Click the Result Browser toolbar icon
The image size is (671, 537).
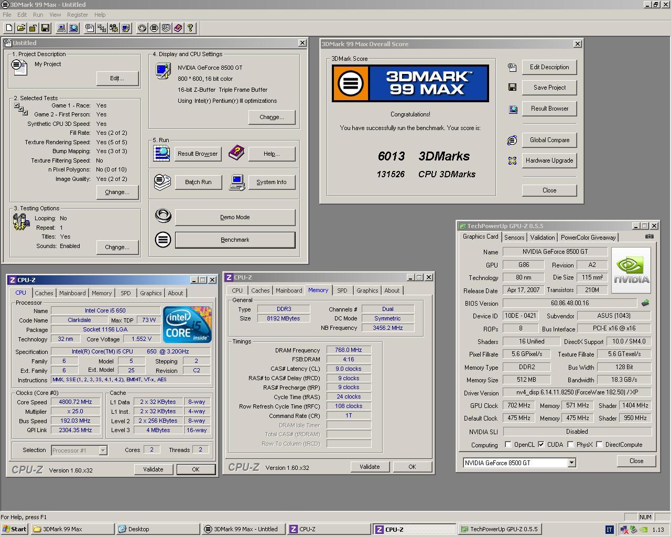(73, 28)
